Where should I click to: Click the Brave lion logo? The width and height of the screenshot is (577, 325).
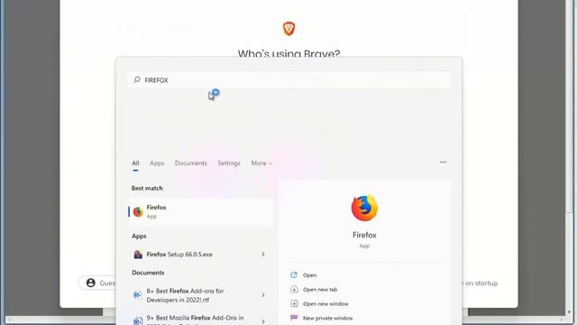point(288,28)
